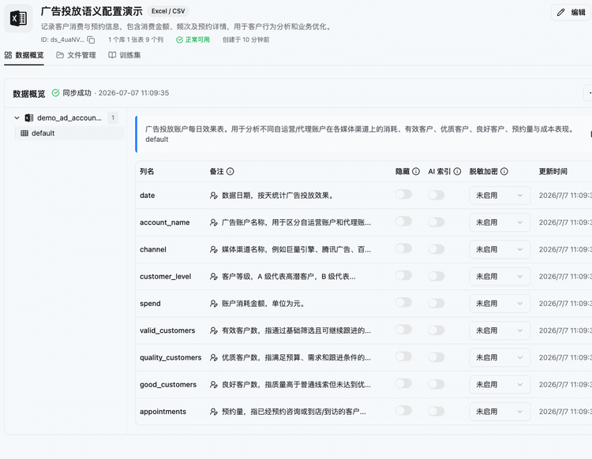Image resolution: width=592 pixels, height=459 pixels.
Task: Click the note edit icon for good_customers
Action: tap(214, 385)
